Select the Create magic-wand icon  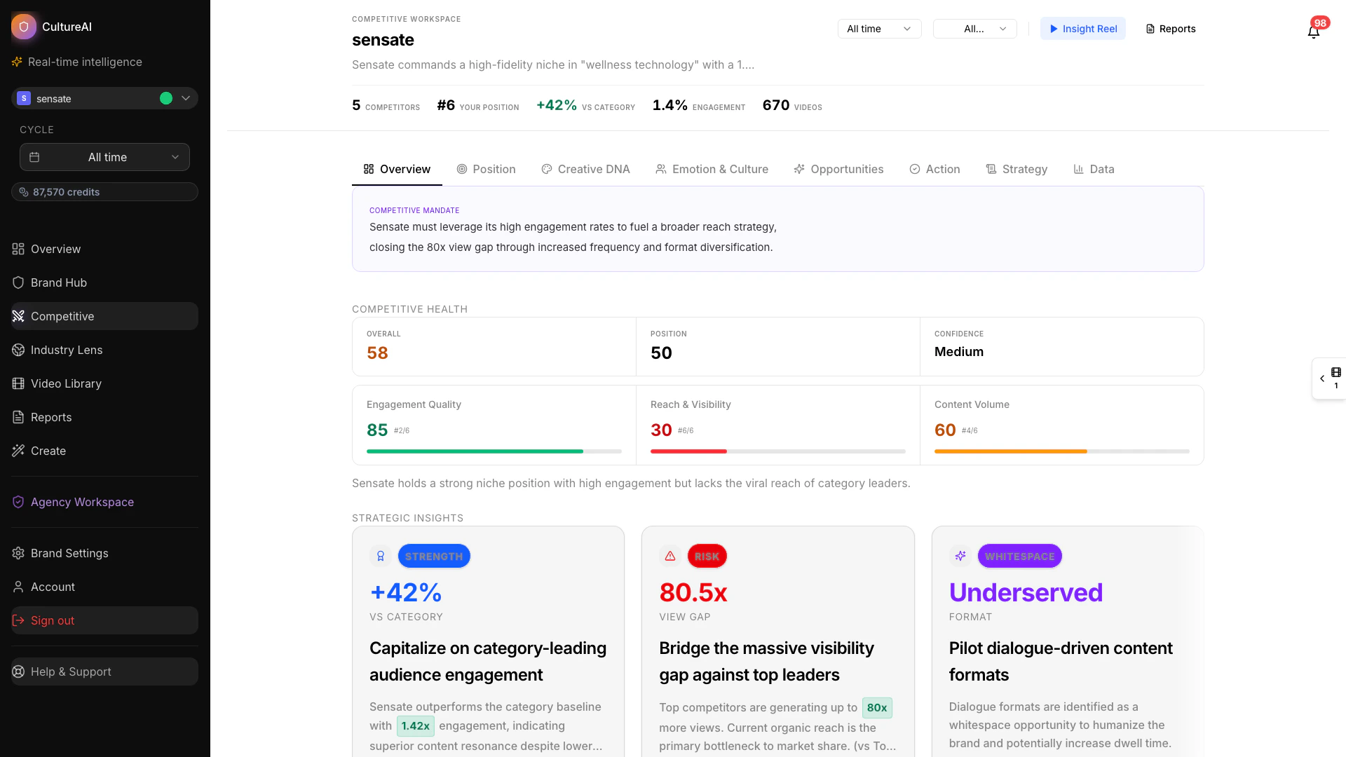point(19,451)
